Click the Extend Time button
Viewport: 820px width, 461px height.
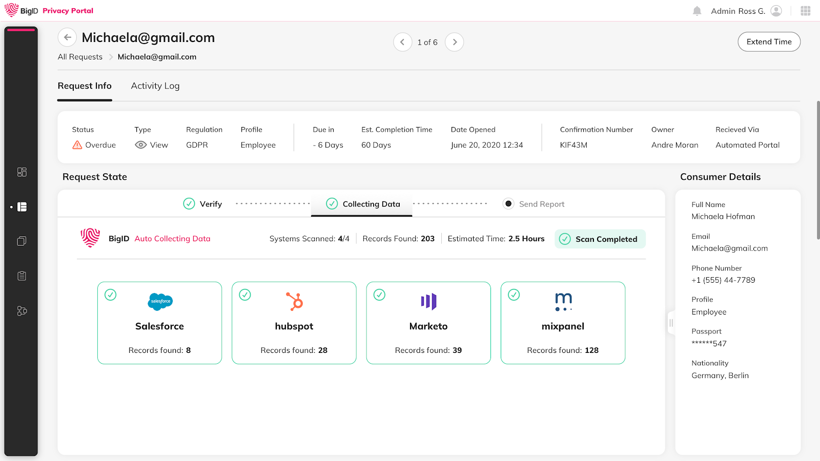click(x=769, y=42)
